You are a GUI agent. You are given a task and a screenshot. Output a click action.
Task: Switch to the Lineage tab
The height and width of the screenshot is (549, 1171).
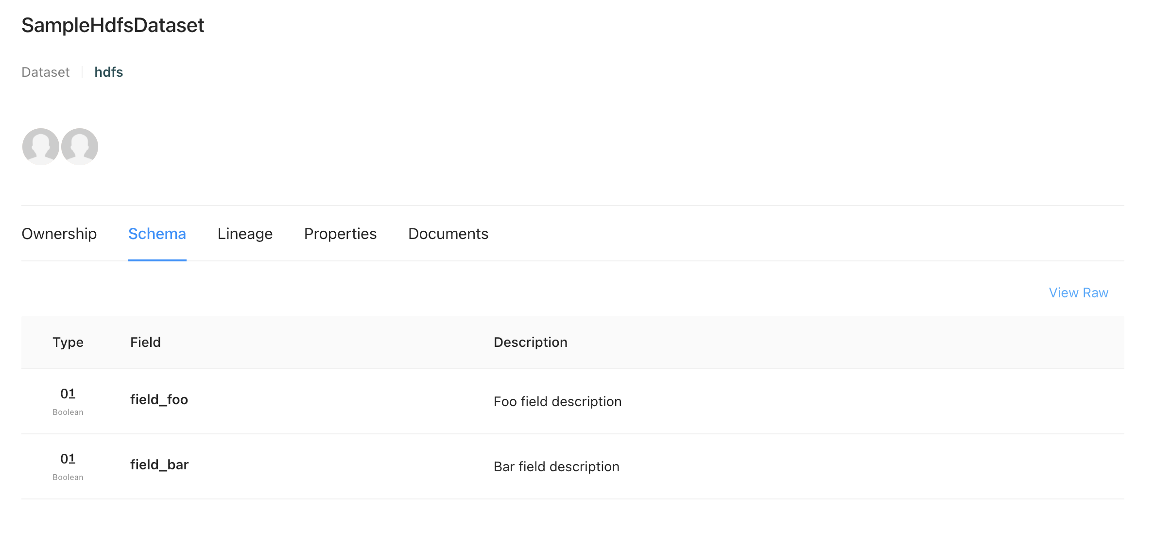point(245,234)
